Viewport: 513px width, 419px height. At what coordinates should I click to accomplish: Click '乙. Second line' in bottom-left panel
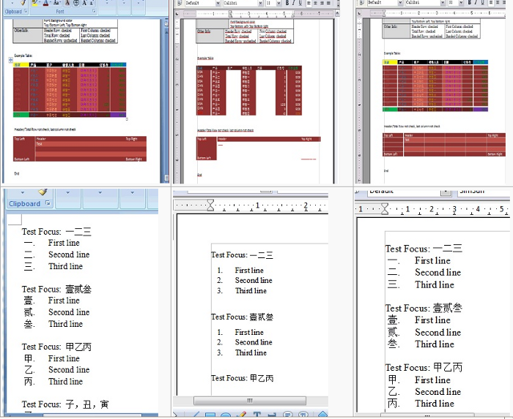pos(56,370)
